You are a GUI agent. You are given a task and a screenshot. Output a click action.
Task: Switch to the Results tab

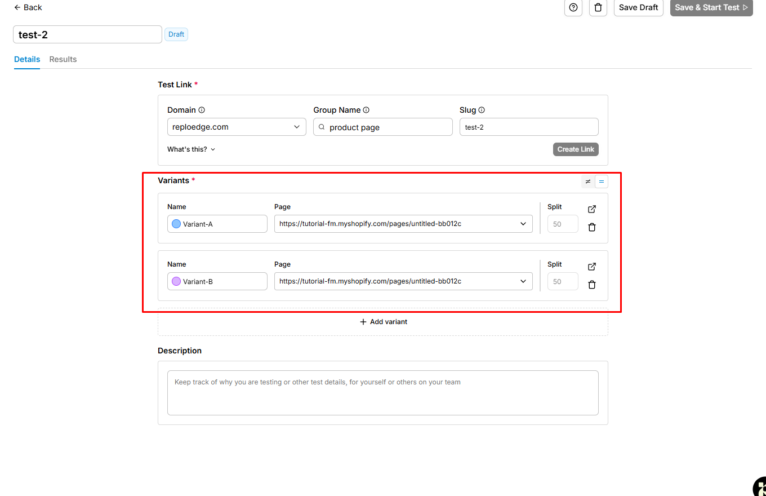click(x=63, y=59)
